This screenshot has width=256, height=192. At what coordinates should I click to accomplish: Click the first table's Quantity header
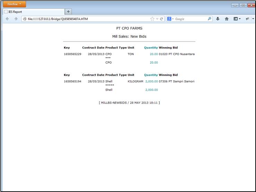[x=151, y=48]
